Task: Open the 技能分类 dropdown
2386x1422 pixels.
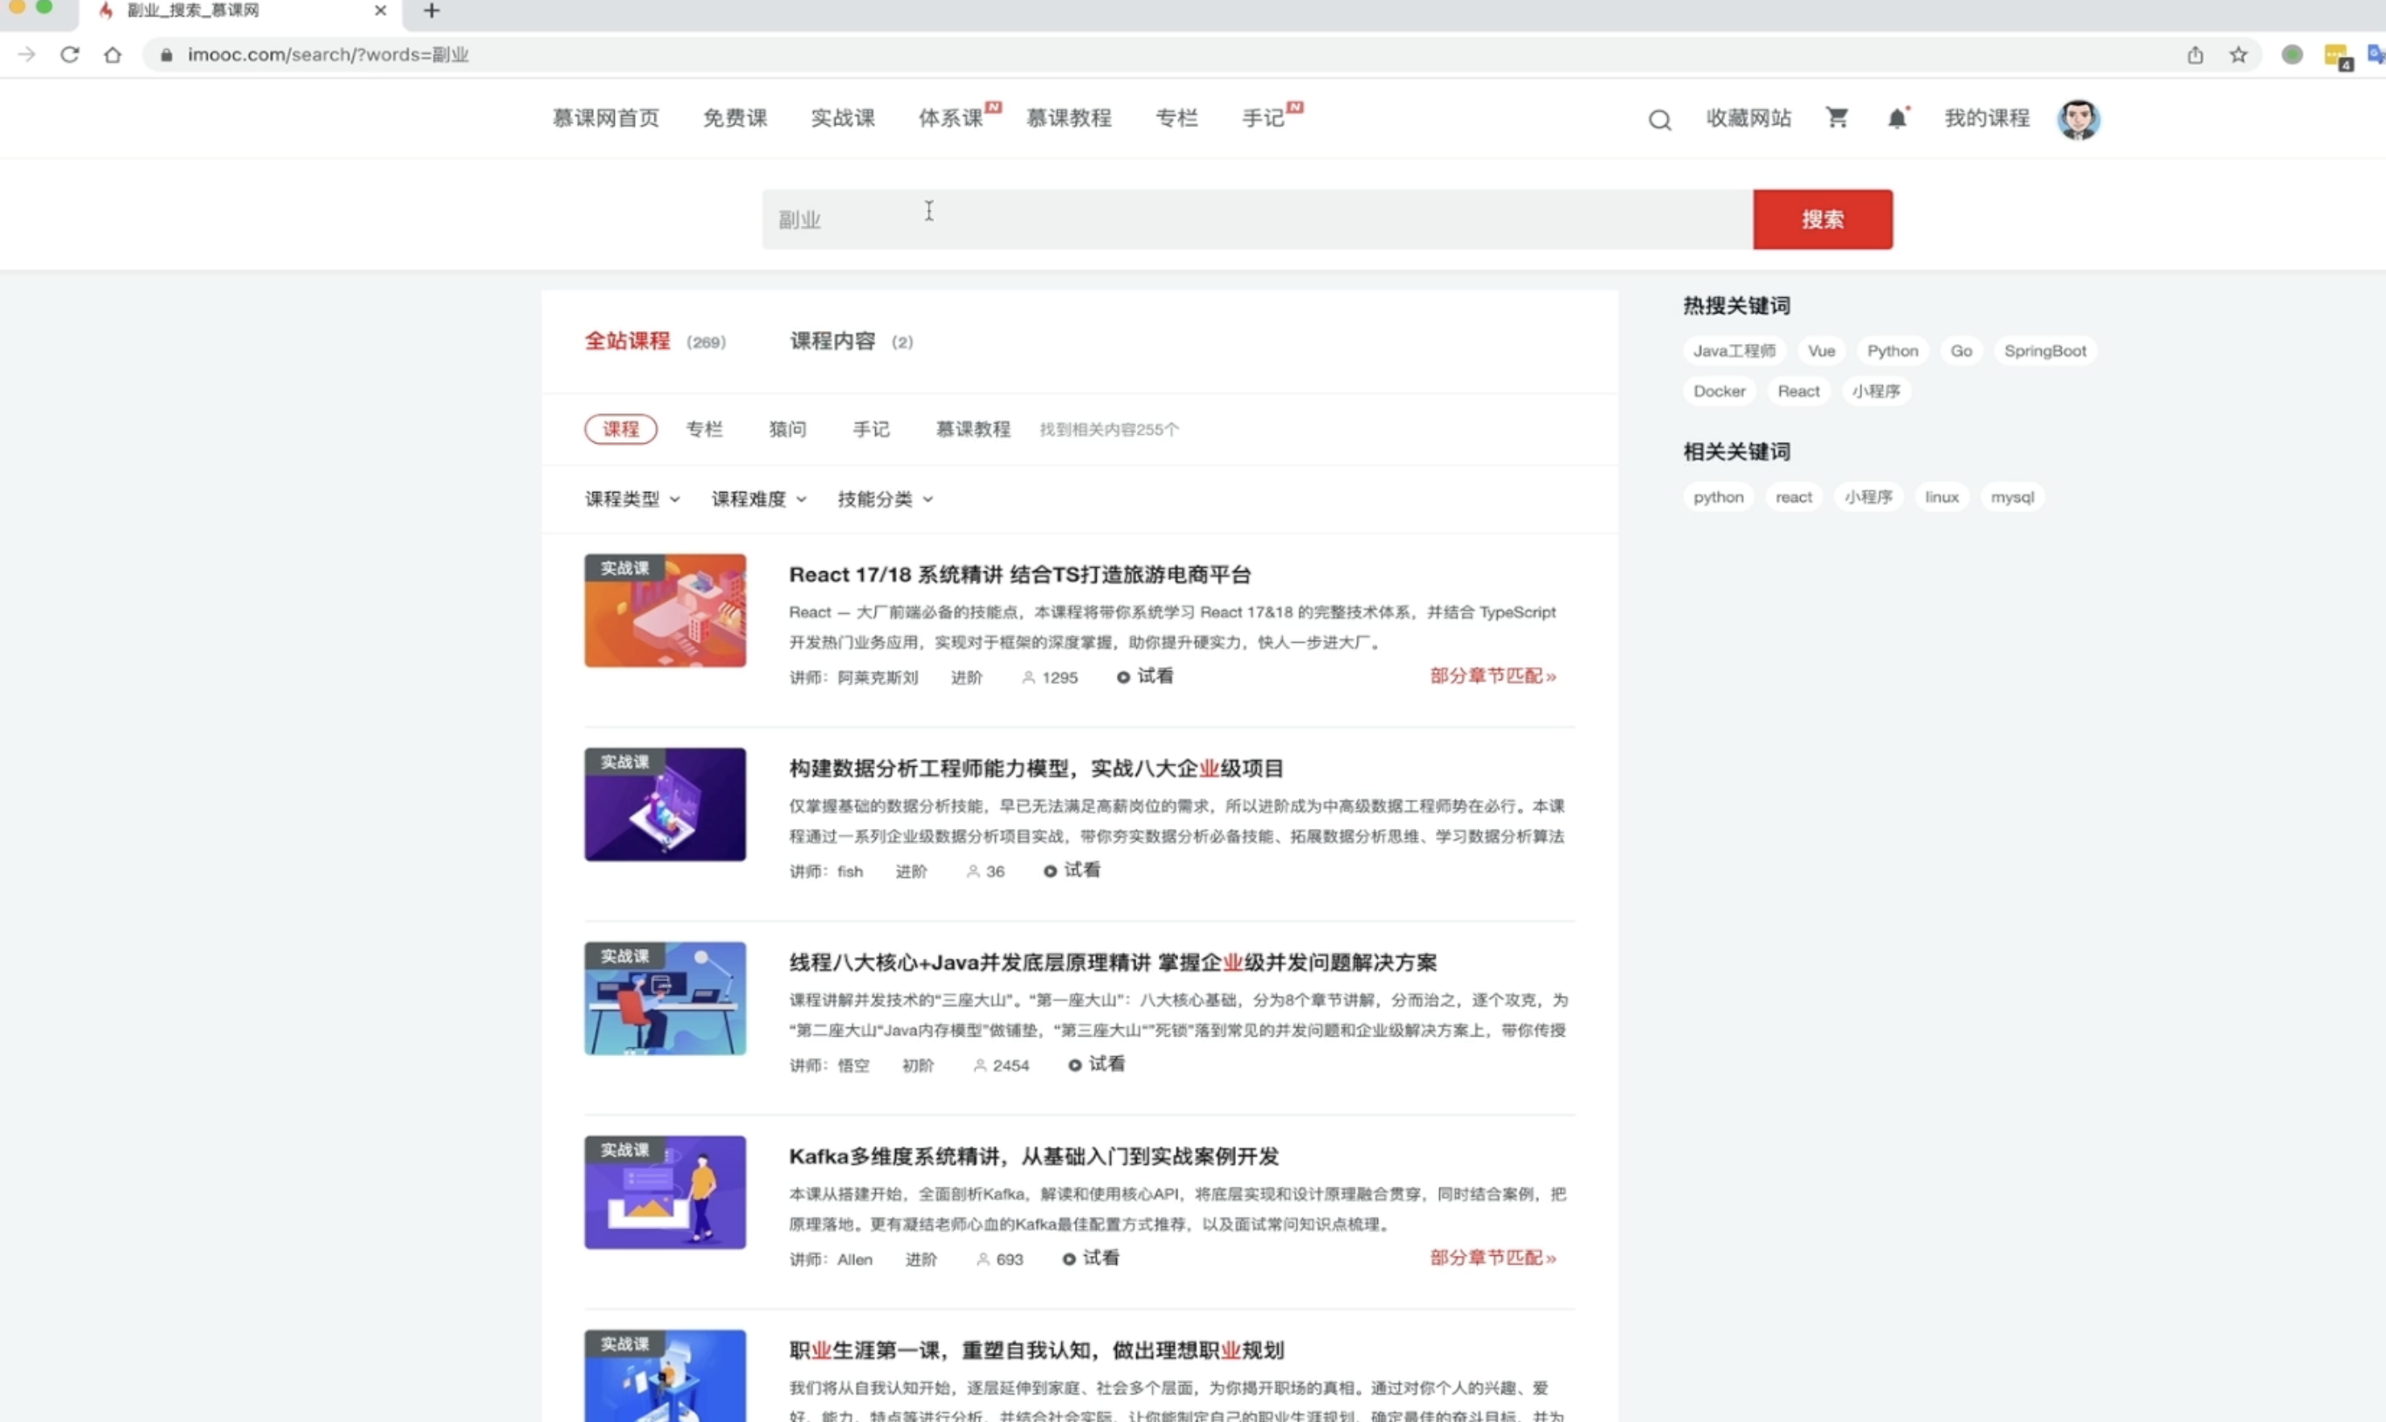Action: click(x=885, y=498)
